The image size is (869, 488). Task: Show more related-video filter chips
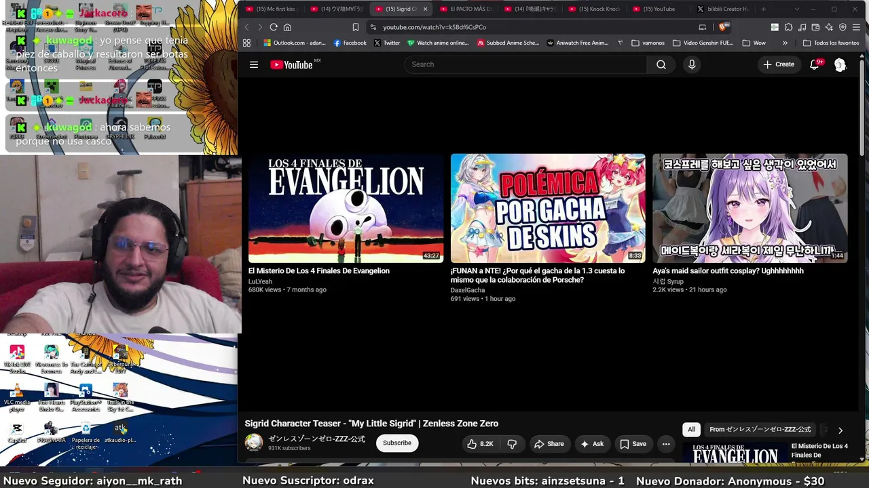click(840, 430)
